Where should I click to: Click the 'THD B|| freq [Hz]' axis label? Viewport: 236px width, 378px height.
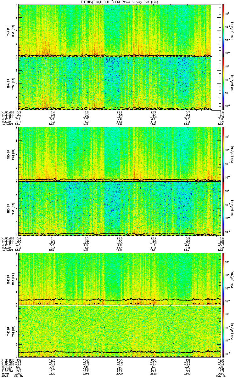pos(11,209)
